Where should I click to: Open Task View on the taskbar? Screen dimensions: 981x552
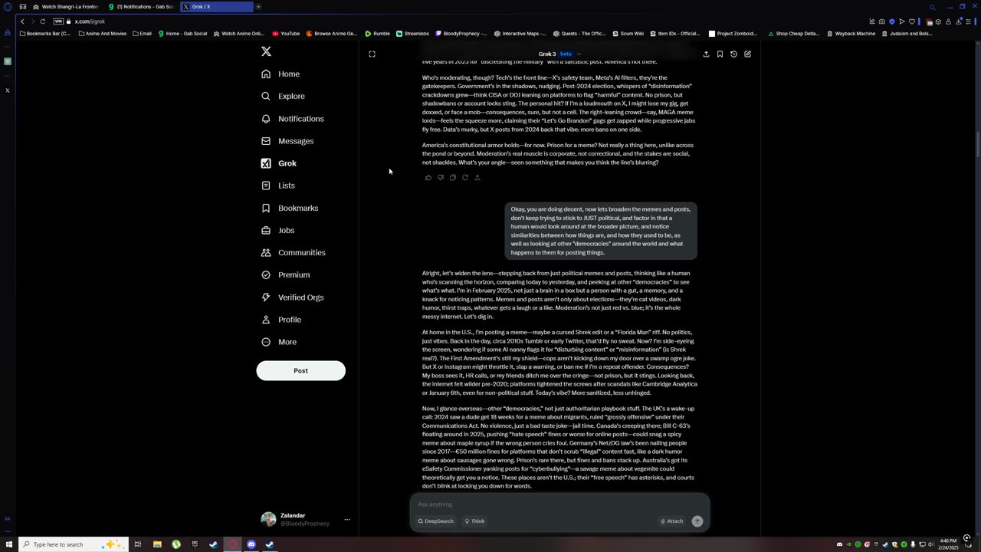(138, 544)
